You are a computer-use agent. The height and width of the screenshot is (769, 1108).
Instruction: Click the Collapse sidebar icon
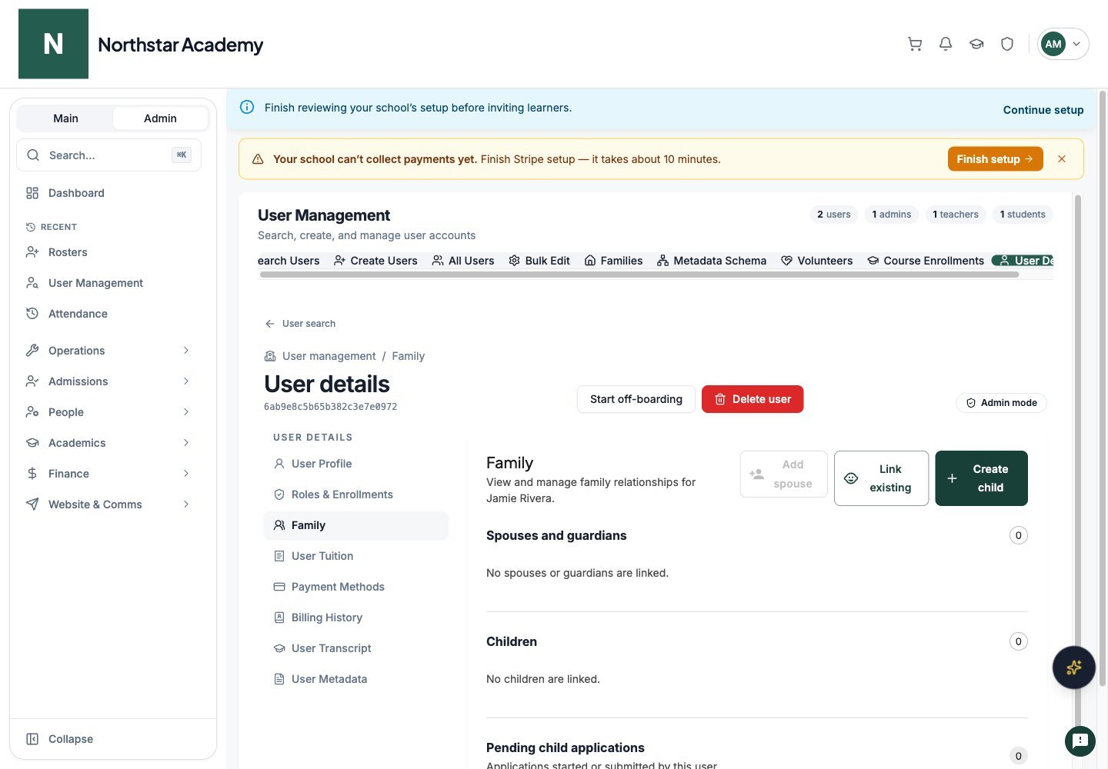tap(32, 739)
